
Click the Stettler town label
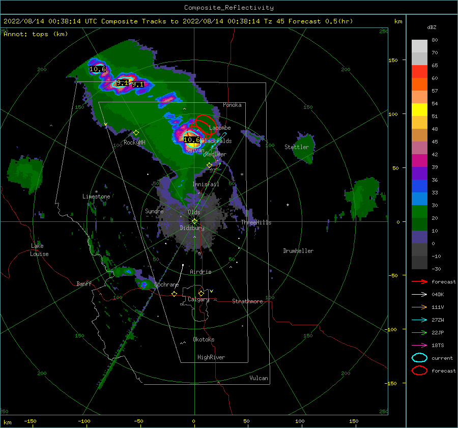coord(297,147)
